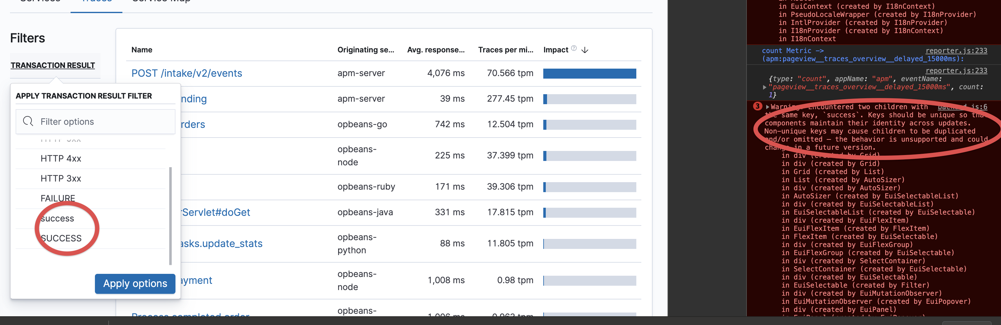1001x325 pixels.
Task: Open the Service Map tab
Action: (x=160, y=2)
